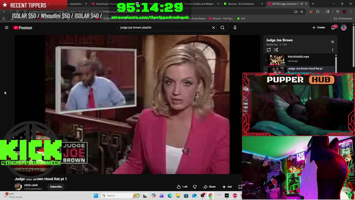Close the Revenue - Kick Dashboard tab
The width and height of the screenshot is (355, 200).
click(262, 4)
